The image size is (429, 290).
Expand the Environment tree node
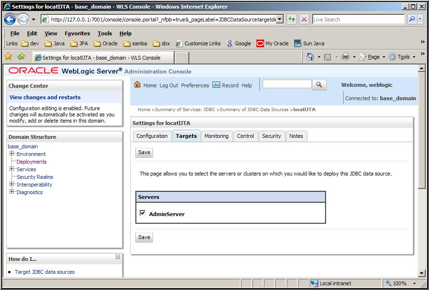coord(12,154)
